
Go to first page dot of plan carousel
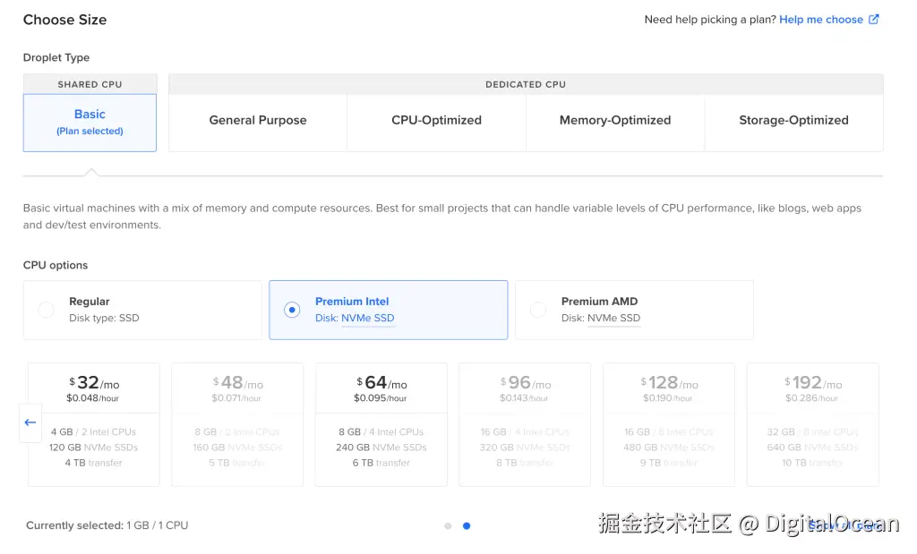[x=448, y=526]
